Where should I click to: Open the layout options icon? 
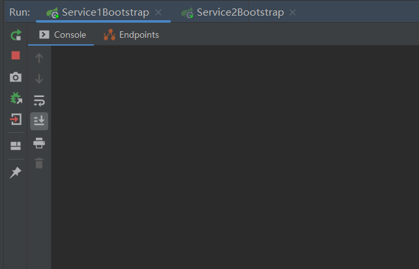pyautogui.click(x=16, y=146)
